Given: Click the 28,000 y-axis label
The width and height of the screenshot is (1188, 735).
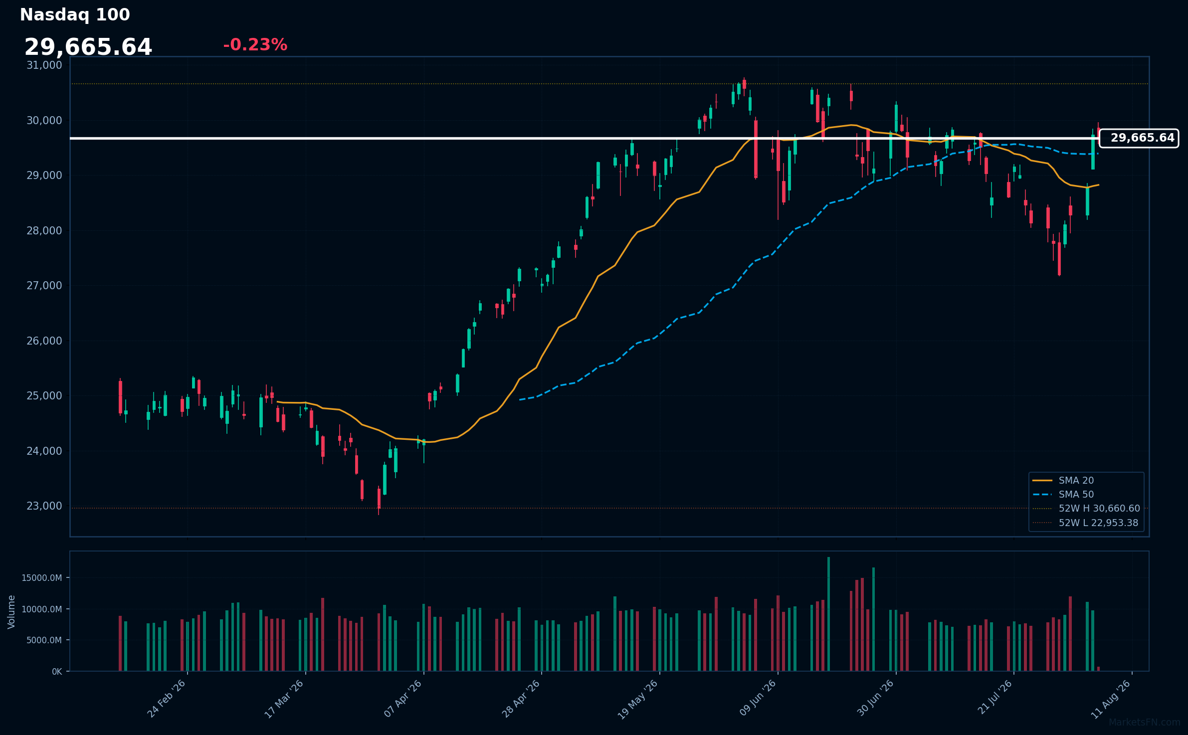Looking at the screenshot, I should (x=44, y=231).
